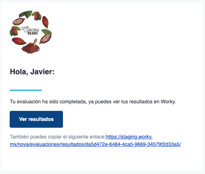
Task: Click the blue accent line under greeting
Action: (26, 90)
